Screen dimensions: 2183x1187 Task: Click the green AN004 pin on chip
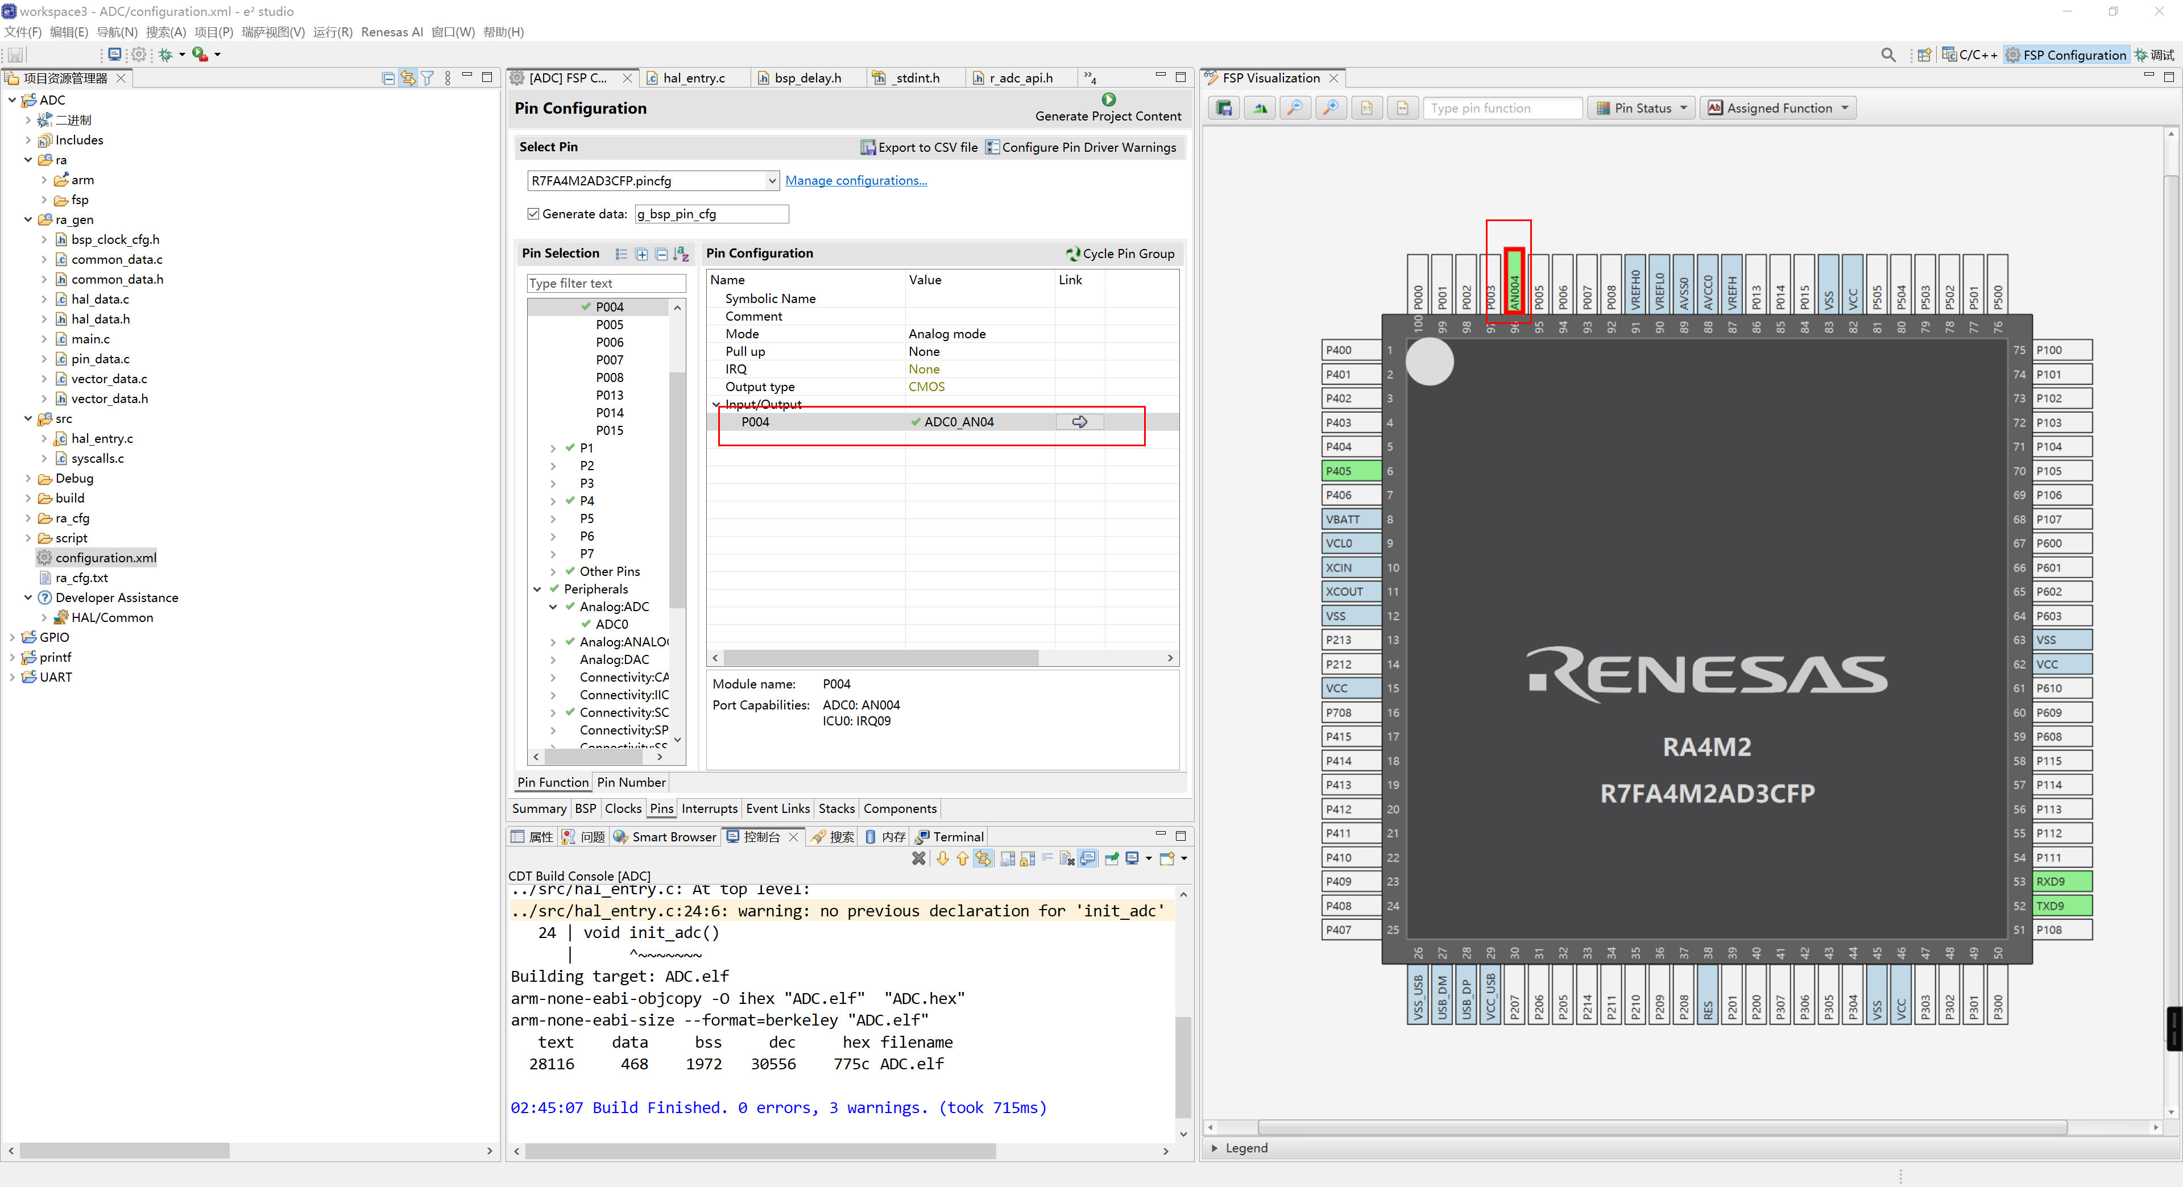coord(1514,281)
